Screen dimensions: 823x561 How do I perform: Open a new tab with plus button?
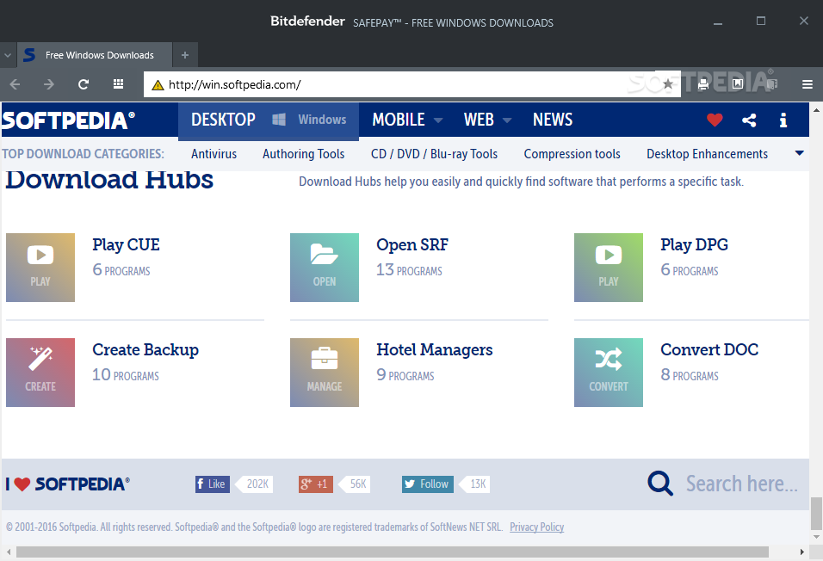[185, 55]
